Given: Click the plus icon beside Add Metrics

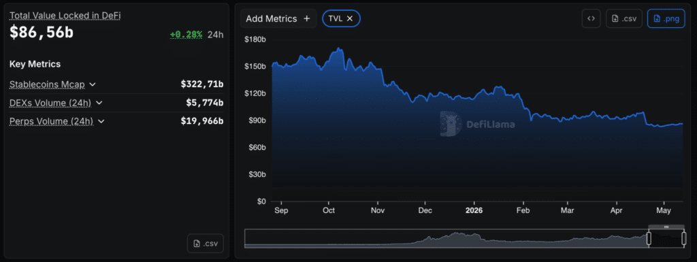Looking at the screenshot, I should click(x=306, y=18).
